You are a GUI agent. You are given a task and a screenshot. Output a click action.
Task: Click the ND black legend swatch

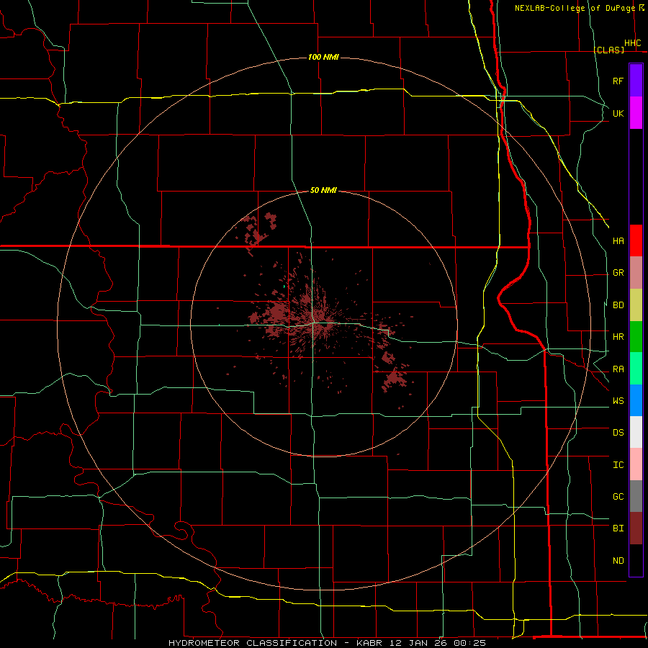(636, 560)
